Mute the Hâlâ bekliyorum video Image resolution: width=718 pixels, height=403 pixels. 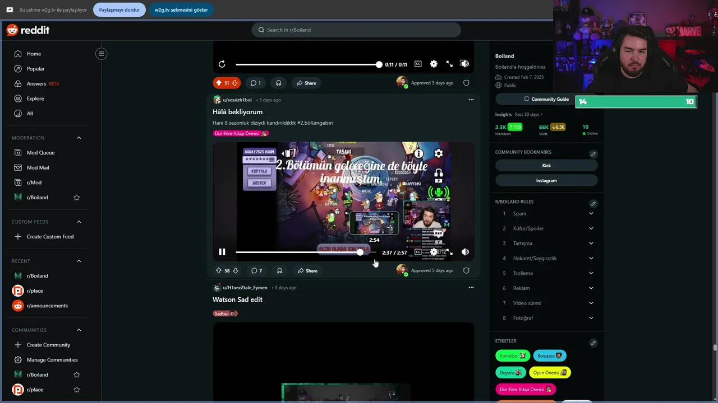coord(465,252)
